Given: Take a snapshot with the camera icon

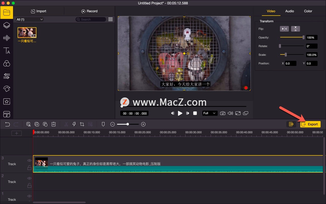Looking at the screenshot, I should click(223, 113).
